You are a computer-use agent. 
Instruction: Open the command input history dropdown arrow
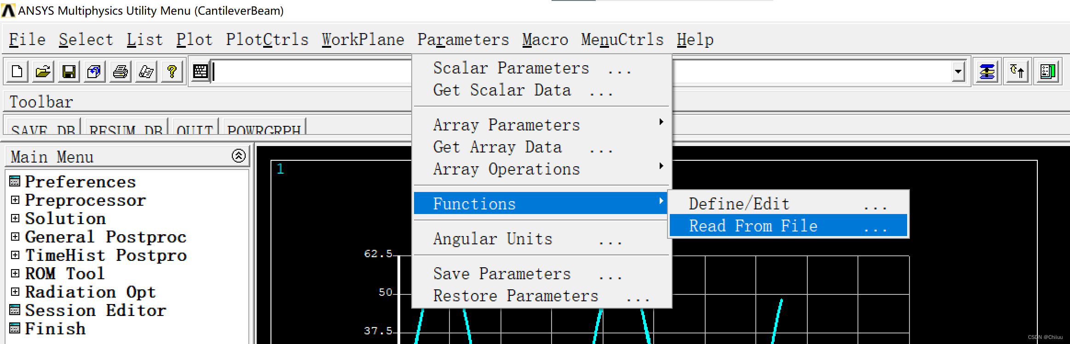958,72
